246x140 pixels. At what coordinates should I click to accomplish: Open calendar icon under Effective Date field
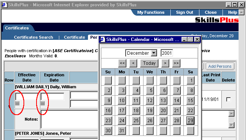pos(18,103)
